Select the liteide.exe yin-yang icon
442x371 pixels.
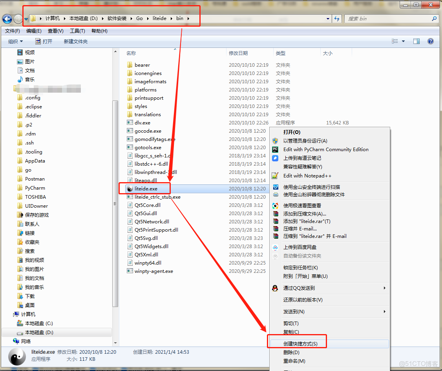click(x=130, y=188)
